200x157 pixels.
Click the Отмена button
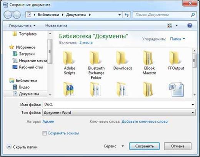click(178, 146)
